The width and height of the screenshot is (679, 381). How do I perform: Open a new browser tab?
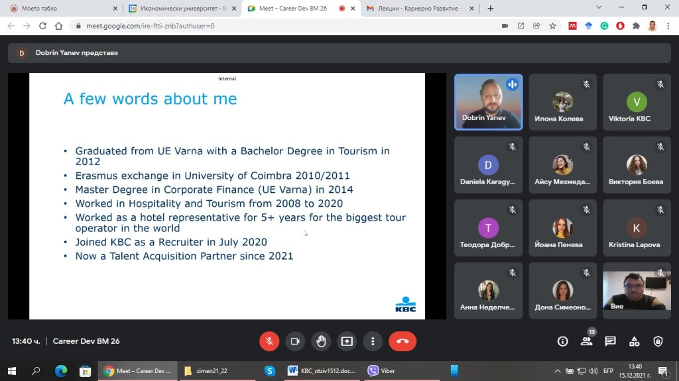coord(490,8)
